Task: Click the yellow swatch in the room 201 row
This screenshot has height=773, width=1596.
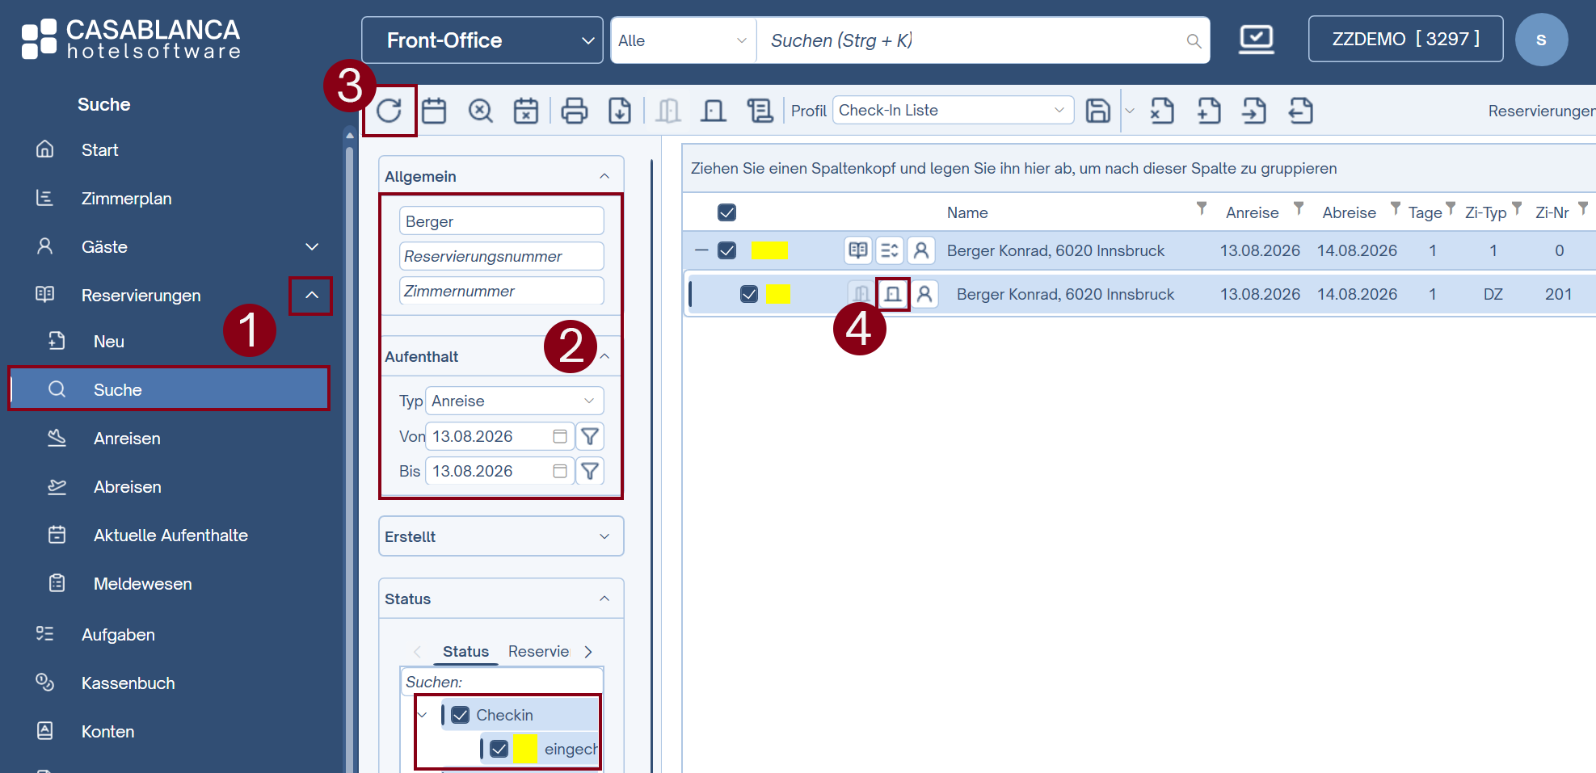Action: 778,294
